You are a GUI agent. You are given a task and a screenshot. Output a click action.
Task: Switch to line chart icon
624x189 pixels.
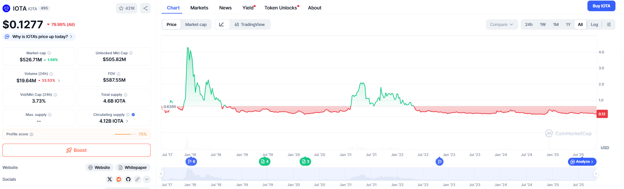pyautogui.click(x=221, y=24)
